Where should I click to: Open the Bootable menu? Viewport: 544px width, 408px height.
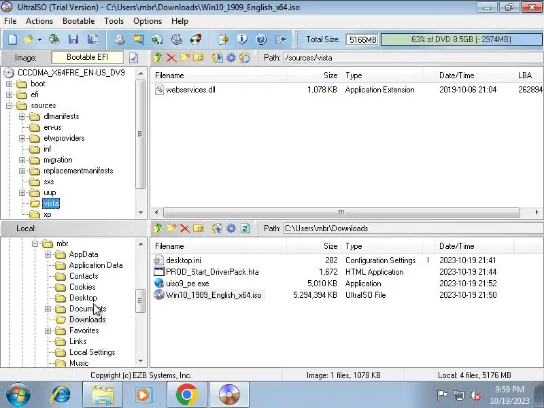[x=78, y=21]
